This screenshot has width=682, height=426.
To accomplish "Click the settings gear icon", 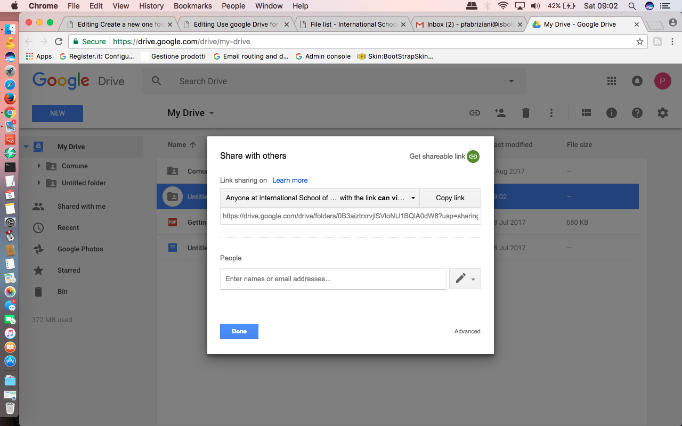I will pyautogui.click(x=663, y=113).
